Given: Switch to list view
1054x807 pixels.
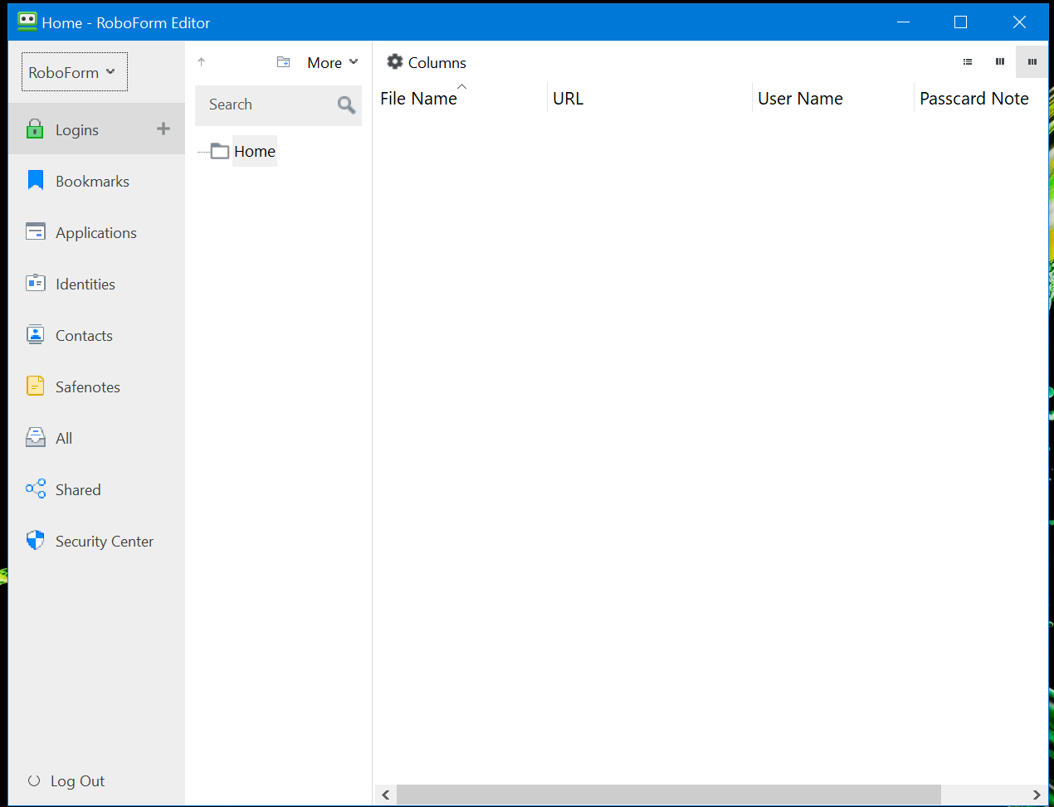Looking at the screenshot, I should point(968,61).
